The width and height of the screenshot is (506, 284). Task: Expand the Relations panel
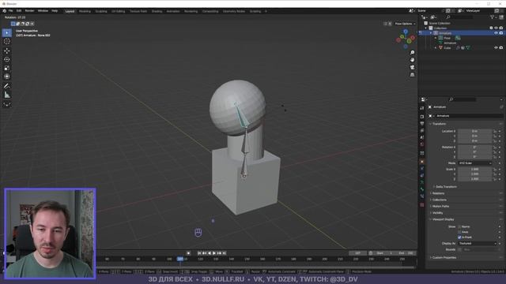click(x=438, y=193)
